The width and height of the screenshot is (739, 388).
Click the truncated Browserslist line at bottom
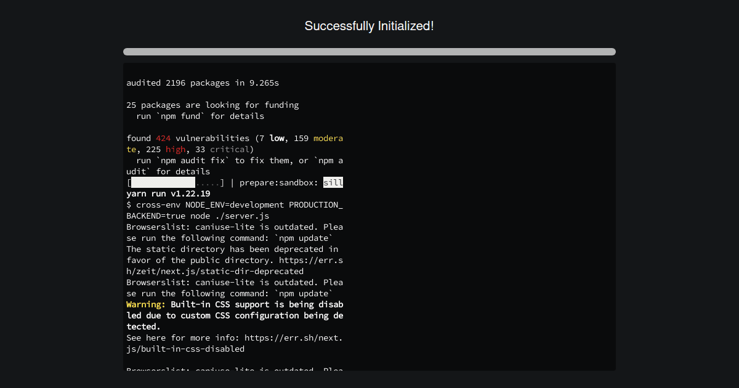pos(234,370)
